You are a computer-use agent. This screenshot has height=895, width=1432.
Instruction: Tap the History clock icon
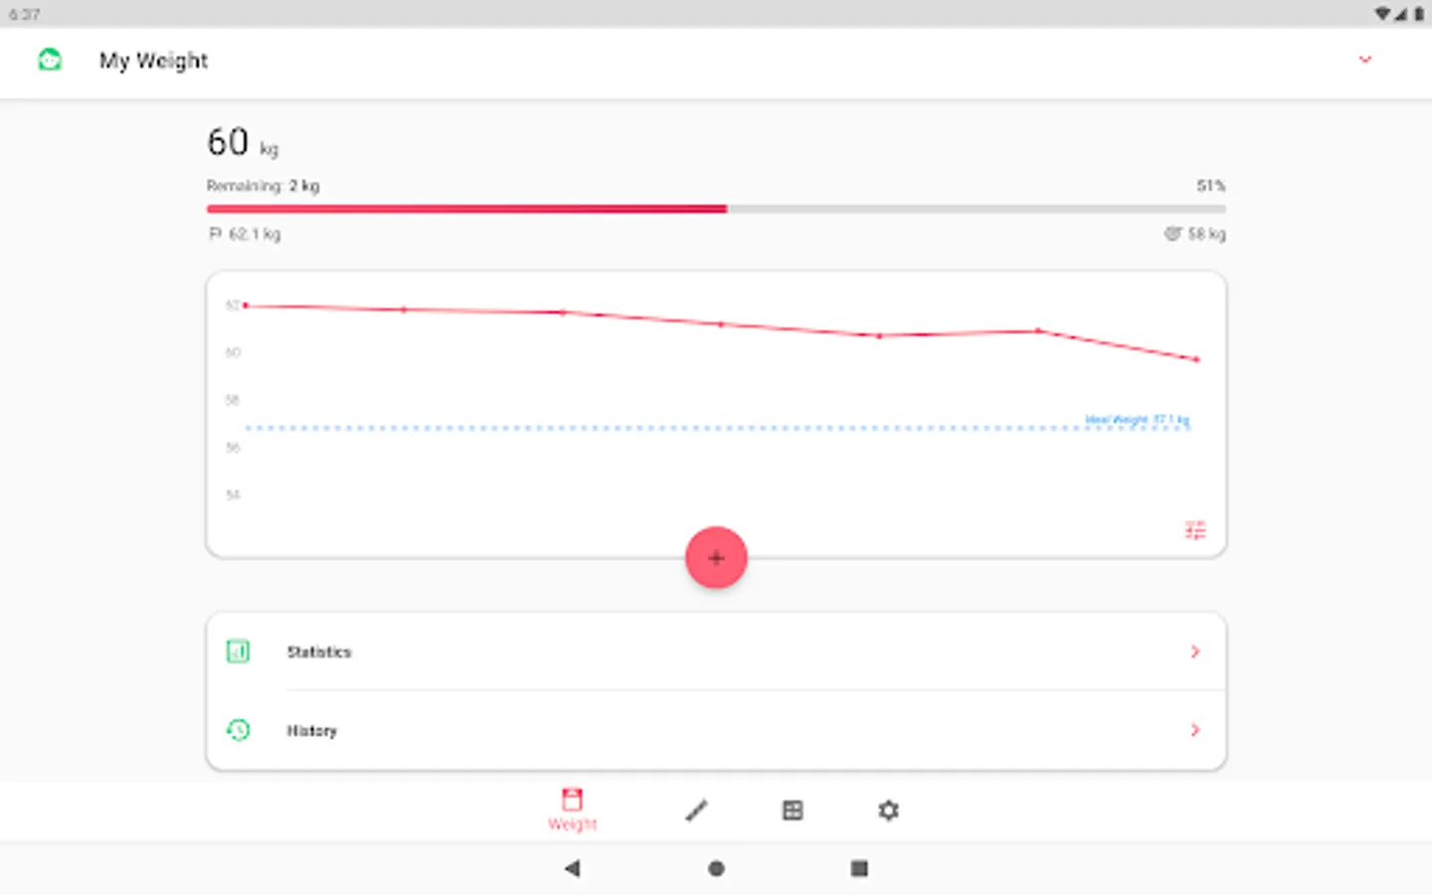click(x=238, y=730)
